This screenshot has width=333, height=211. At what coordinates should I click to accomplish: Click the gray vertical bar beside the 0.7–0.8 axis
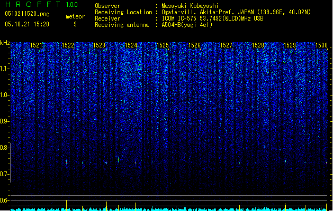[x=11, y=162]
